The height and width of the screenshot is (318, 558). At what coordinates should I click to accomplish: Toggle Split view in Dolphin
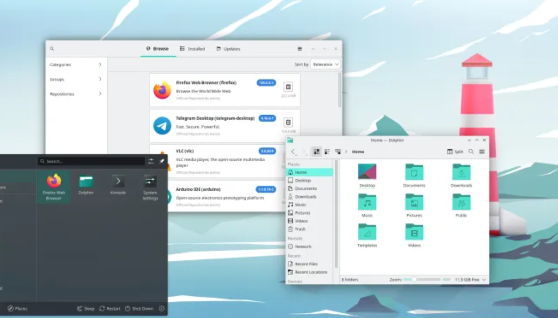click(455, 152)
